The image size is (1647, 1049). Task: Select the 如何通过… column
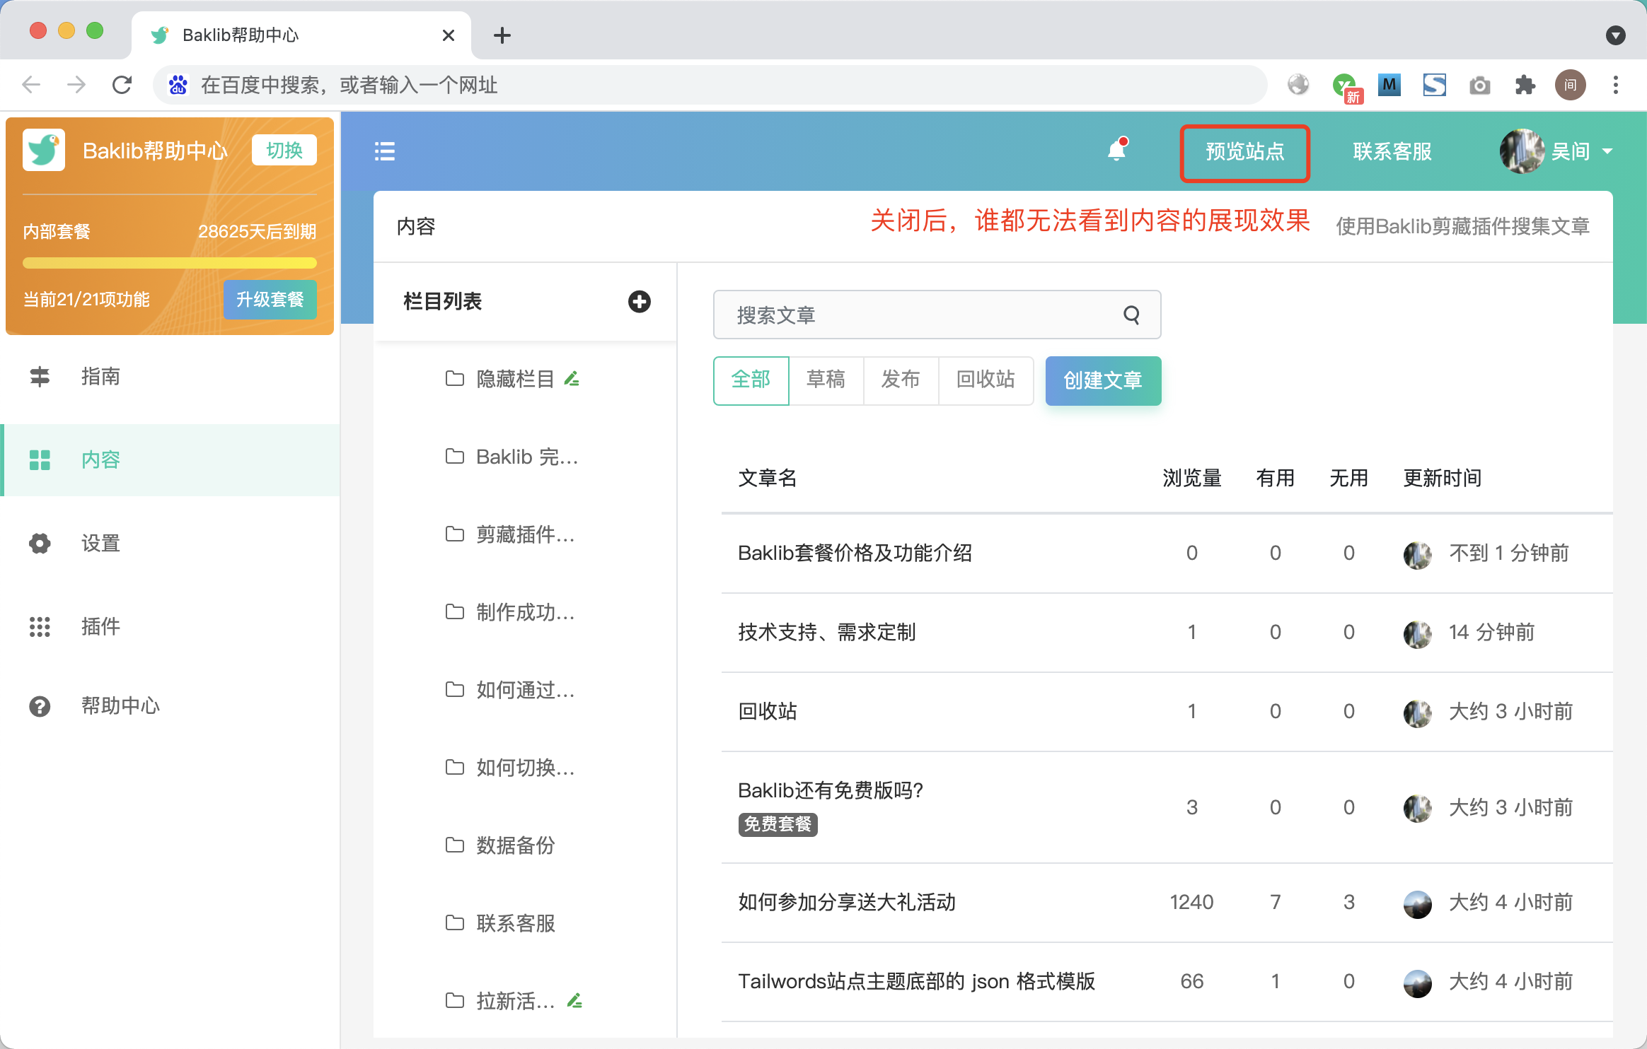click(x=525, y=690)
